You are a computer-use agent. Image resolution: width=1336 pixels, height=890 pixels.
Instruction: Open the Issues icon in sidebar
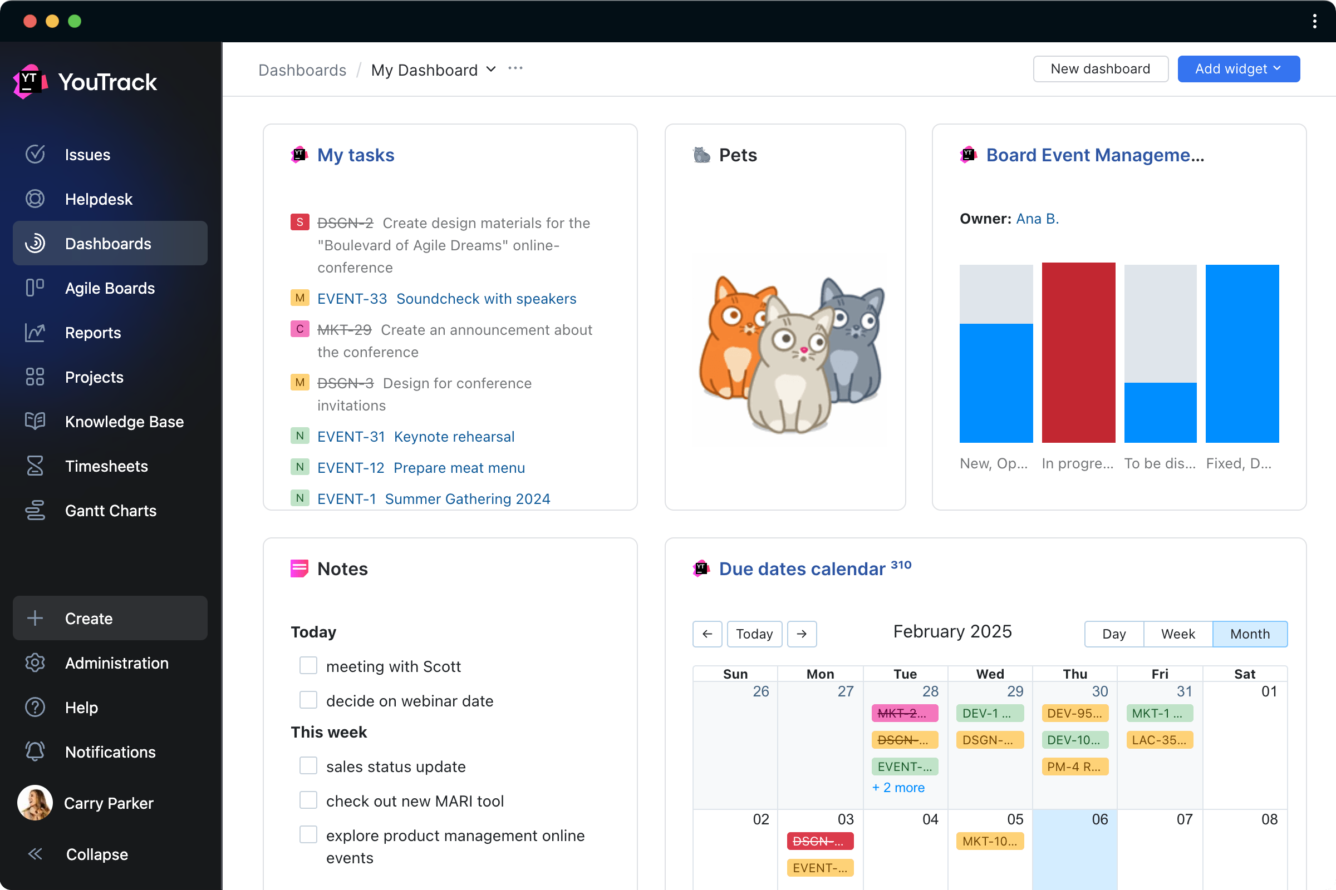(35, 155)
